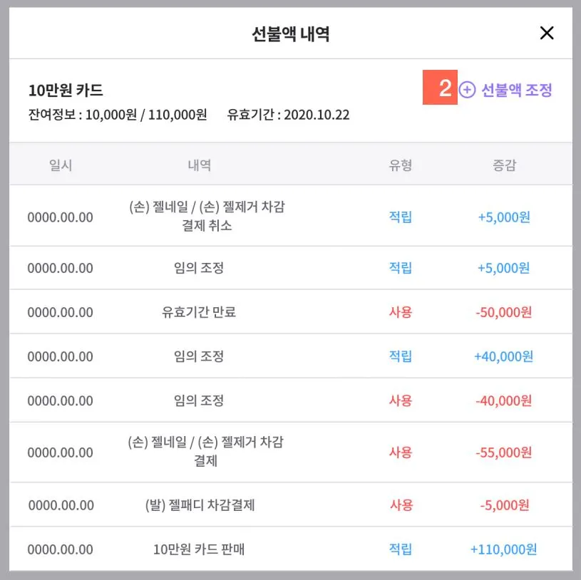Click the +110,000원 amount
Viewport: 581px width, 580px height.
(x=503, y=549)
